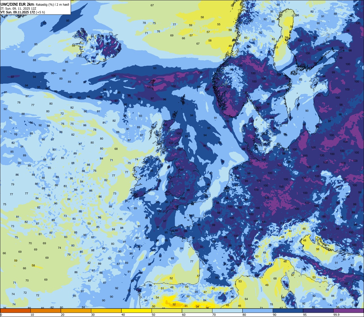Click the bright yellow 40–50 legend segment
Viewport: 364px width, 317px height.
tap(136, 311)
